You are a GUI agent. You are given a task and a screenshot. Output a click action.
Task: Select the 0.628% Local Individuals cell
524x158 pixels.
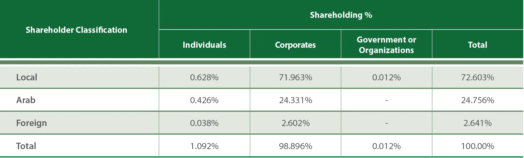204,77
